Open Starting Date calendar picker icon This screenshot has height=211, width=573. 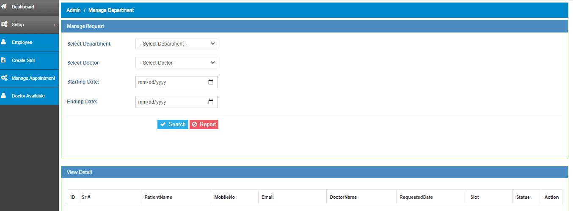[211, 82]
